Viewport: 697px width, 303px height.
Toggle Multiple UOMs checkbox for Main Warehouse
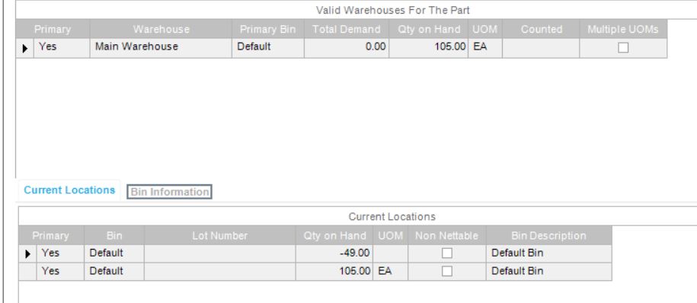coord(623,47)
